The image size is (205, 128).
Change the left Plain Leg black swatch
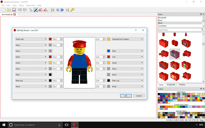[50, 81]
